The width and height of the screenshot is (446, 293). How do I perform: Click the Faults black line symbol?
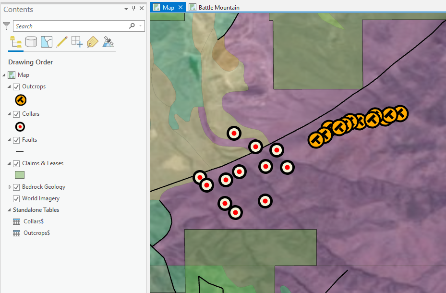(x=20, y=151)
